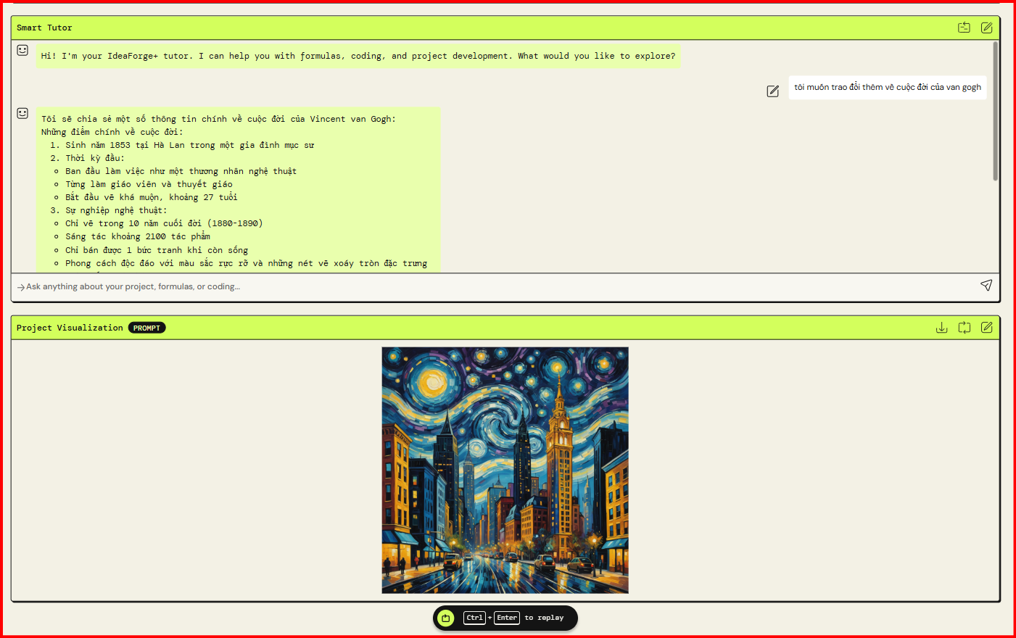The width and height of the screenshot is (1016, 638).
Task: Click the Ctrl key label in the replay bar
Action: 474,618
